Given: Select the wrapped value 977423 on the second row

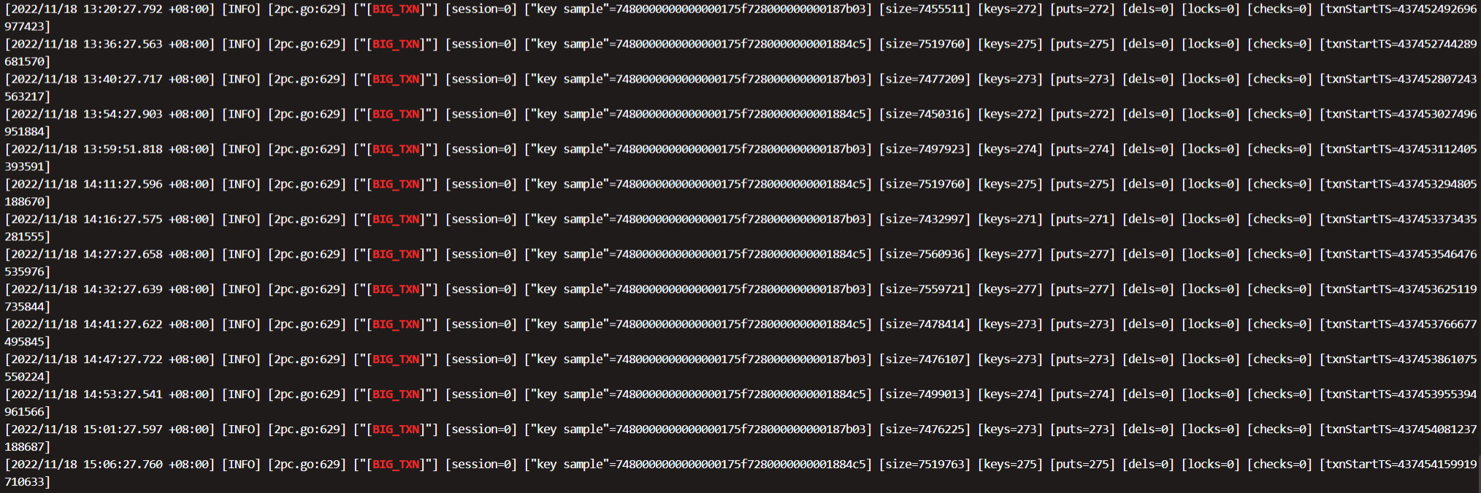Looking at the screenshot, I should (25, 26).
